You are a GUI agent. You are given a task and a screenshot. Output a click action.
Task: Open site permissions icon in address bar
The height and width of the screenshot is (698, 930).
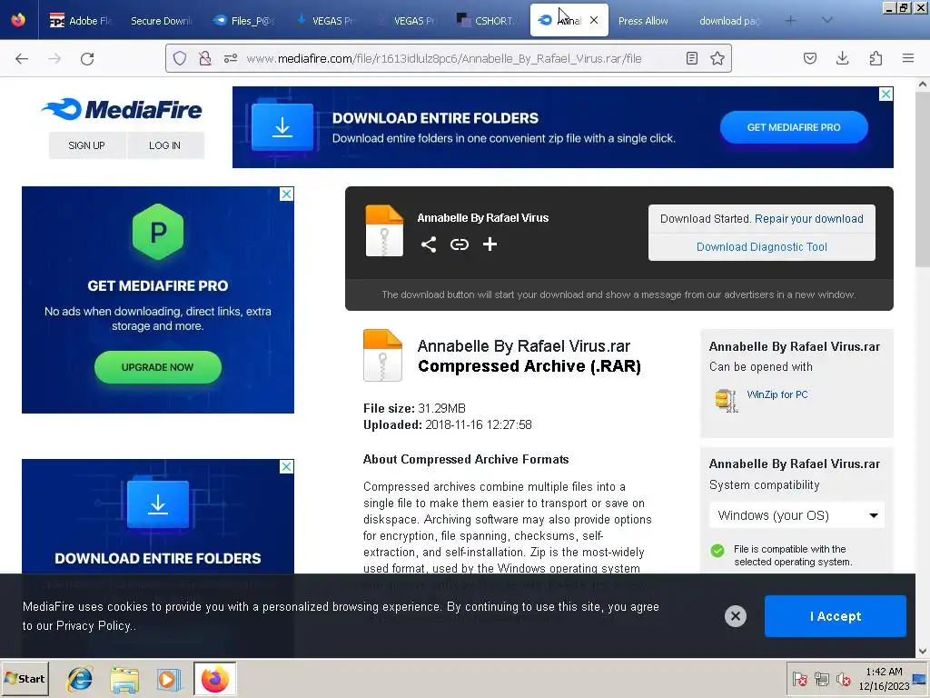tap(231, 58)
